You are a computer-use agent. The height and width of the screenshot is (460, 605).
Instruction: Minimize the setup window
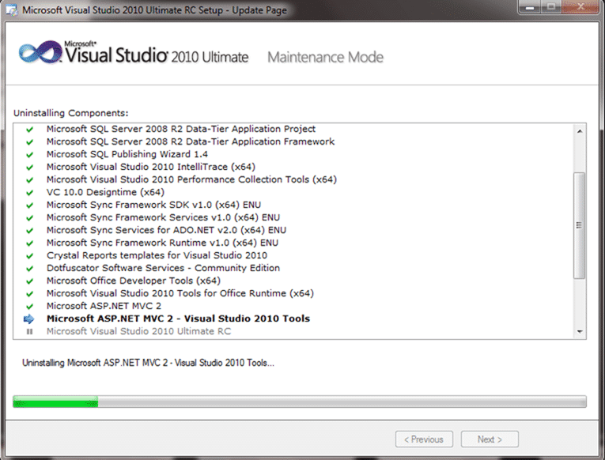(529, 7)
